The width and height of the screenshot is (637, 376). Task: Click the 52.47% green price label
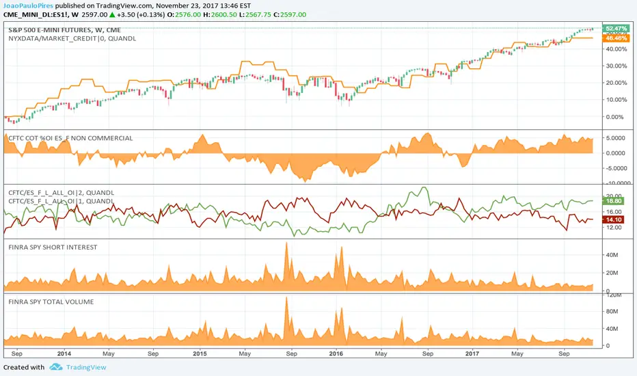point(616,29)
